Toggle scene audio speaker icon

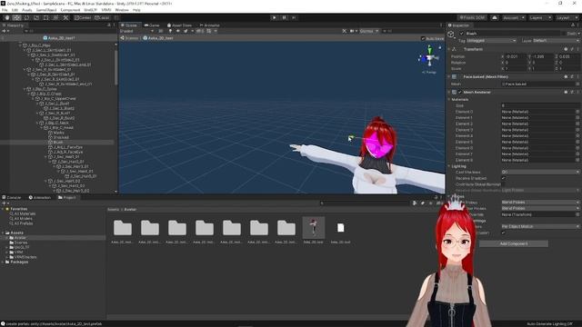point(178,31)
